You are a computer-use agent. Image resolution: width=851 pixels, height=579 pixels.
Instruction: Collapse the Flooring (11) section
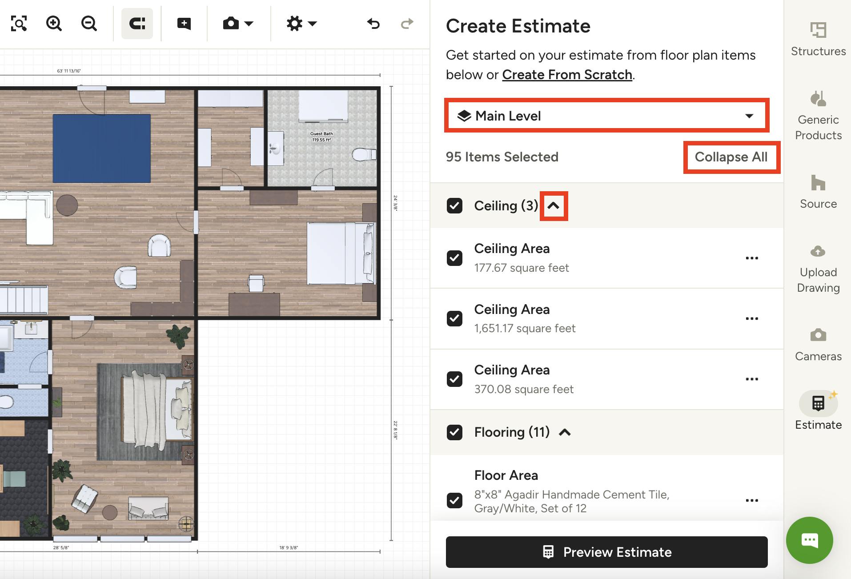tap(565, 432)
